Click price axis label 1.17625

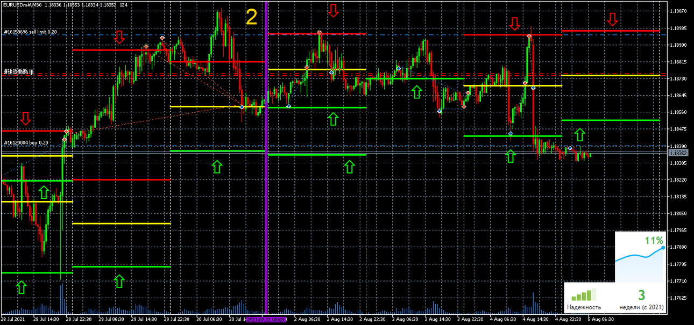tap(678, 298)
